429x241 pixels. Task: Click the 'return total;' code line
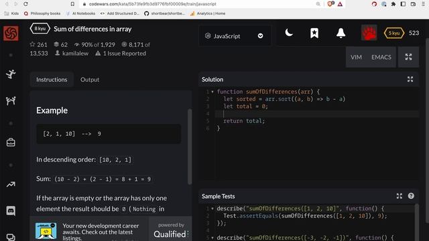(244, 120)
